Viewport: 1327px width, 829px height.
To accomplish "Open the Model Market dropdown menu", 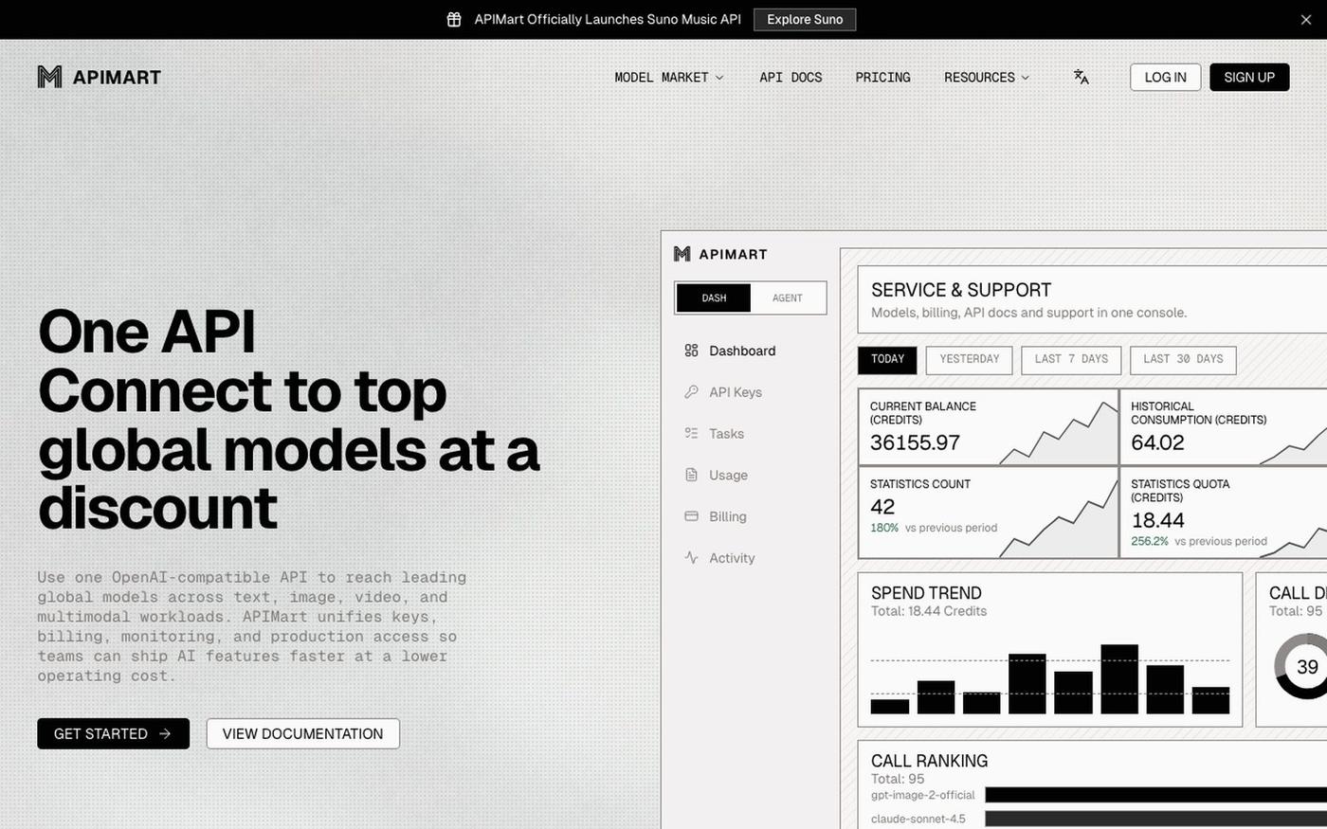I will [669, 77].
